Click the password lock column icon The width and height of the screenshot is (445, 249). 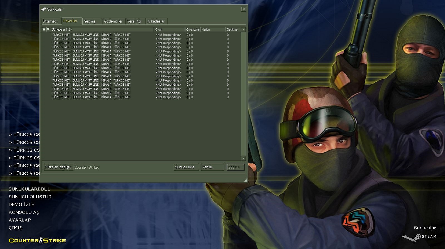point(44,29)
